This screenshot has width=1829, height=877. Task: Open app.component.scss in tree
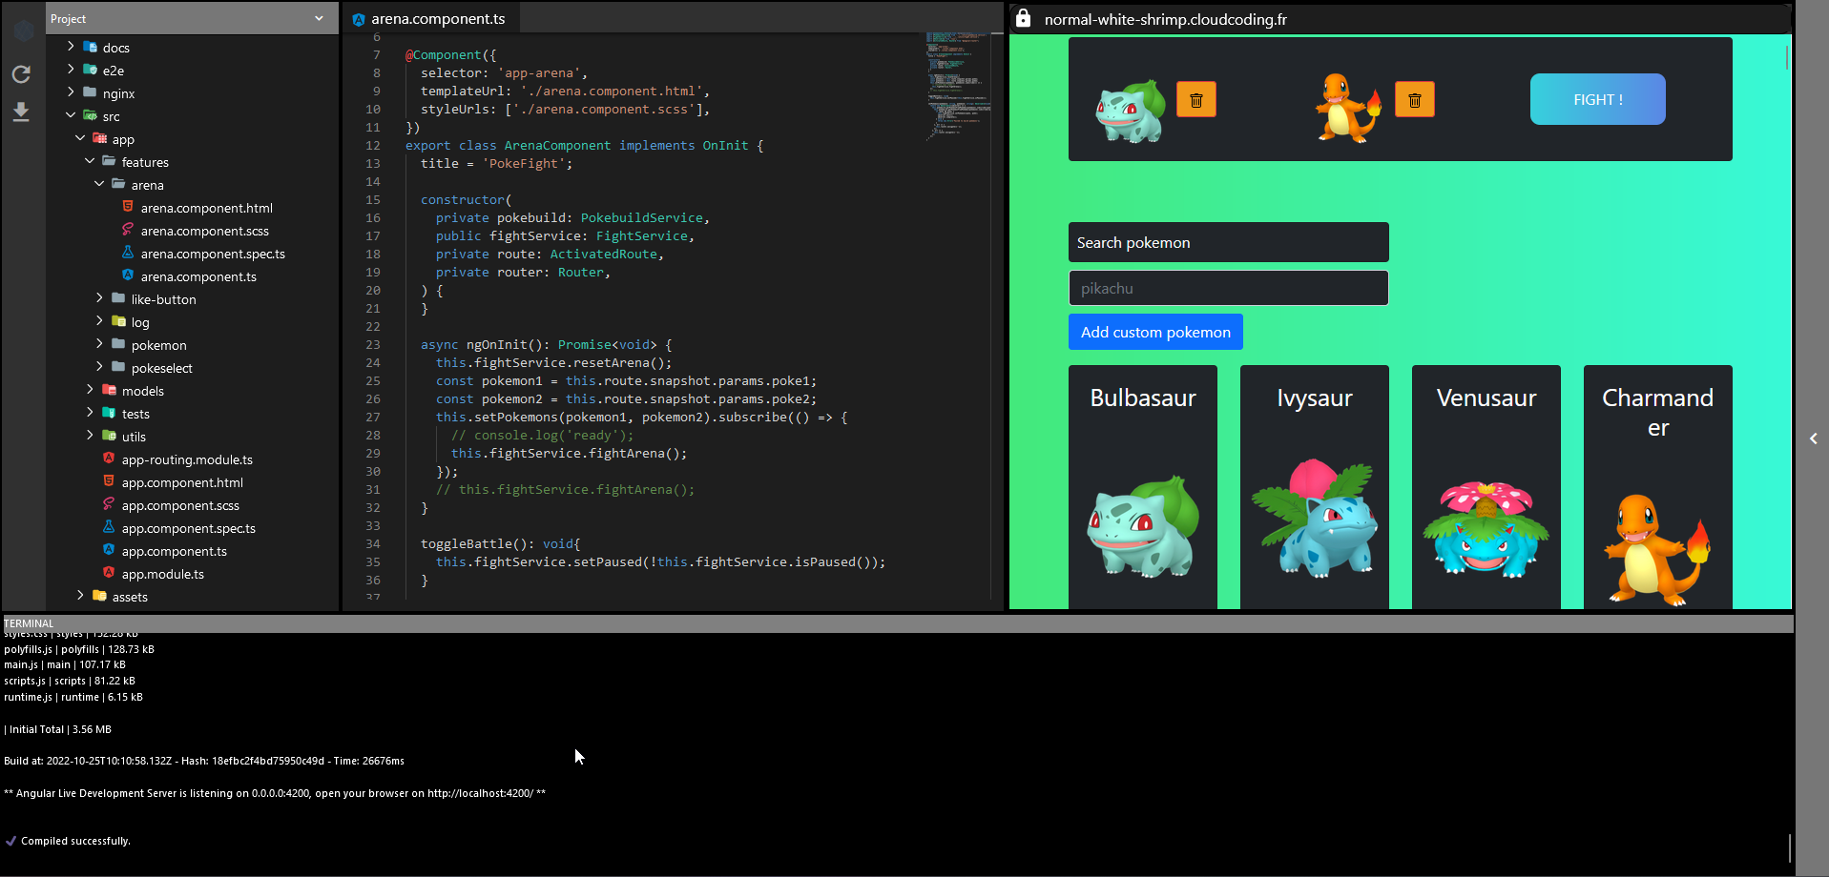coord(180,505)
